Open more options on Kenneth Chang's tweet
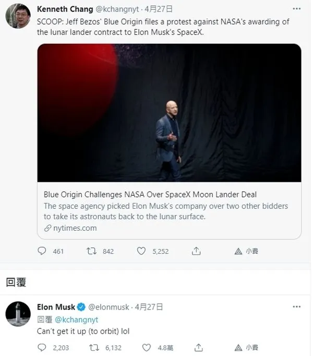Screen dimensions: 313x356 coord(297,9)
